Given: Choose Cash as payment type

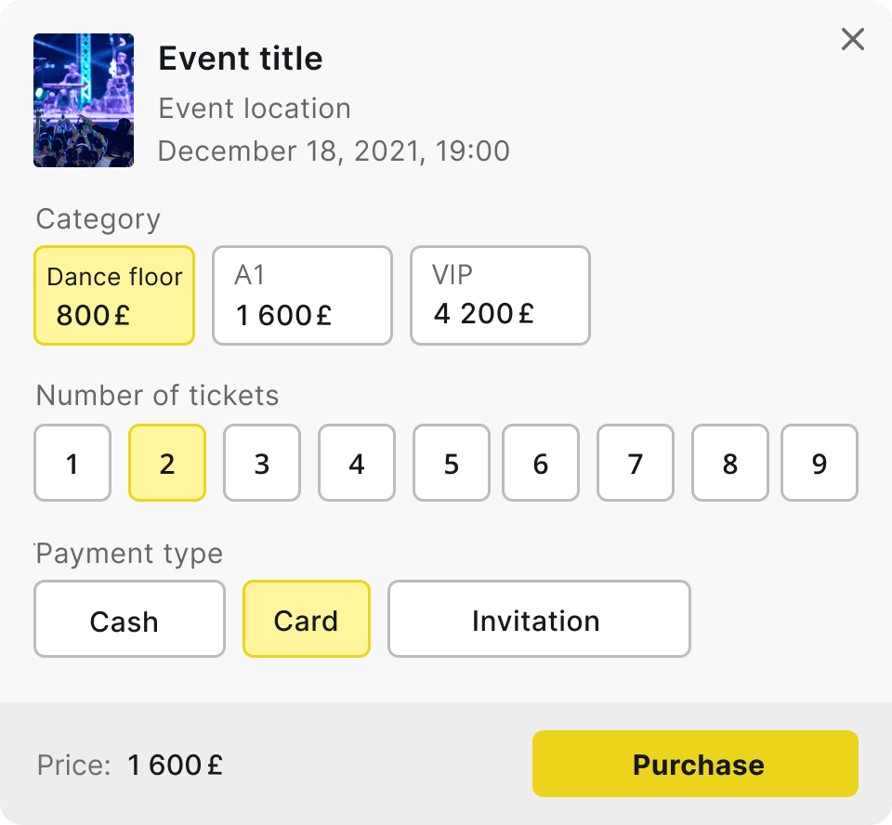Looking at the screenshot, I should pyautogui.click(x=130, y=619).
